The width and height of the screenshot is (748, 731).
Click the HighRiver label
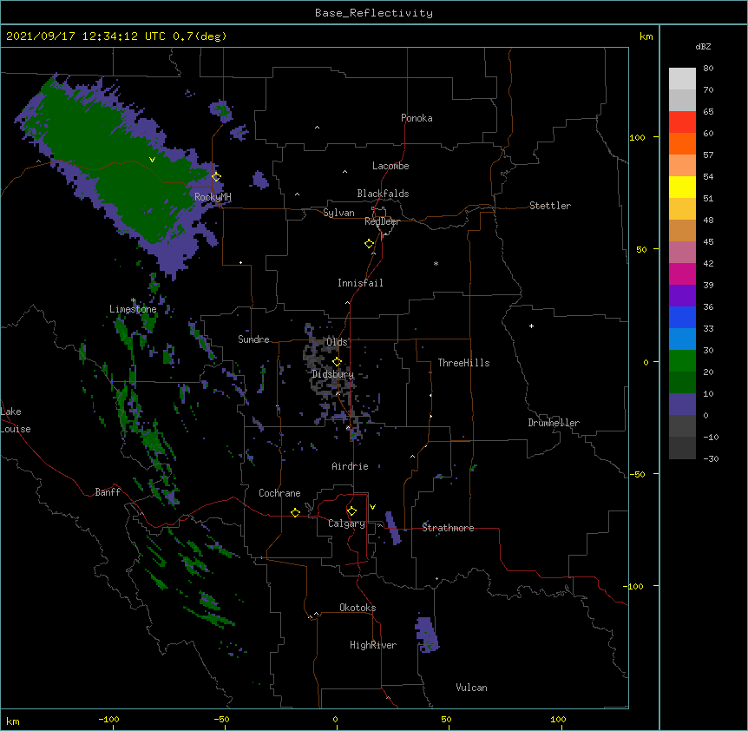373,645
